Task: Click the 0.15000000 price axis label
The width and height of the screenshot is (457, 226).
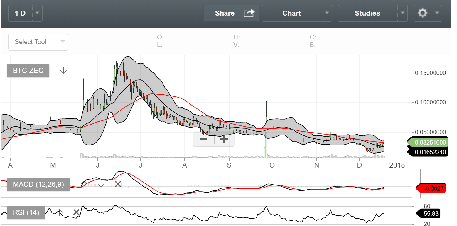Action: [430, 73]
